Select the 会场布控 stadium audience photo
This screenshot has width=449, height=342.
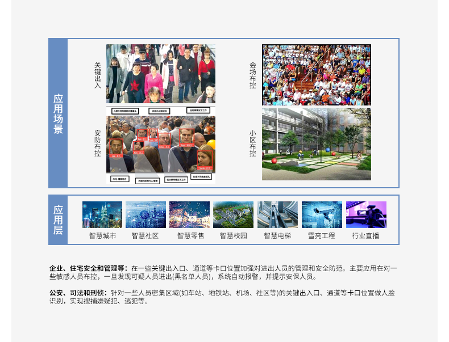pyautogui.click(x=317, y=75)
